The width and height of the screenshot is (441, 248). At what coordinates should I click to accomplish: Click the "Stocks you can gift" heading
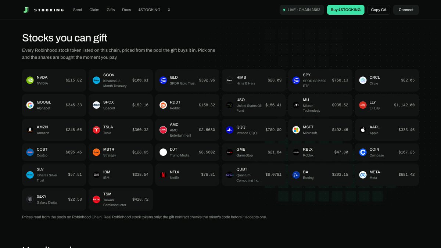click(65, 38)
